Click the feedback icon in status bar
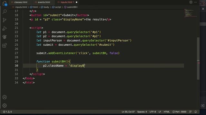 point(190,112)
